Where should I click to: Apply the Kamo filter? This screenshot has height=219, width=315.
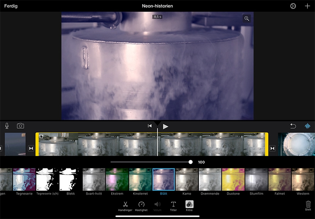pyautogui.click(x=186, y=180)
